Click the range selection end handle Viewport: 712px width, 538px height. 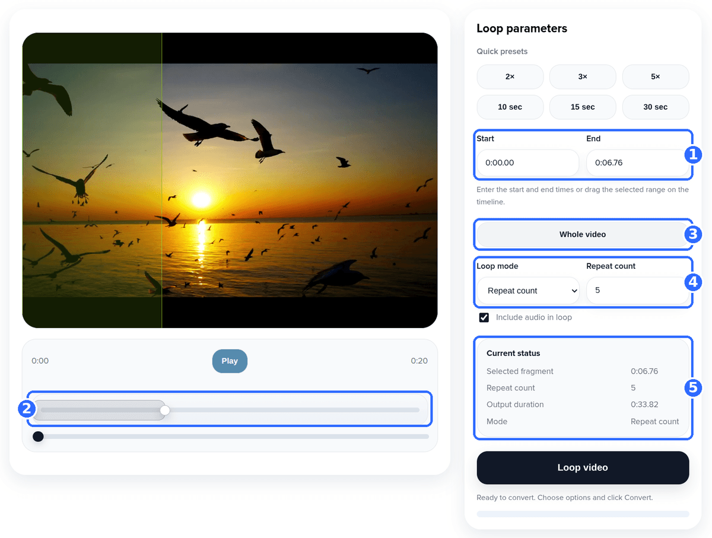165,410
